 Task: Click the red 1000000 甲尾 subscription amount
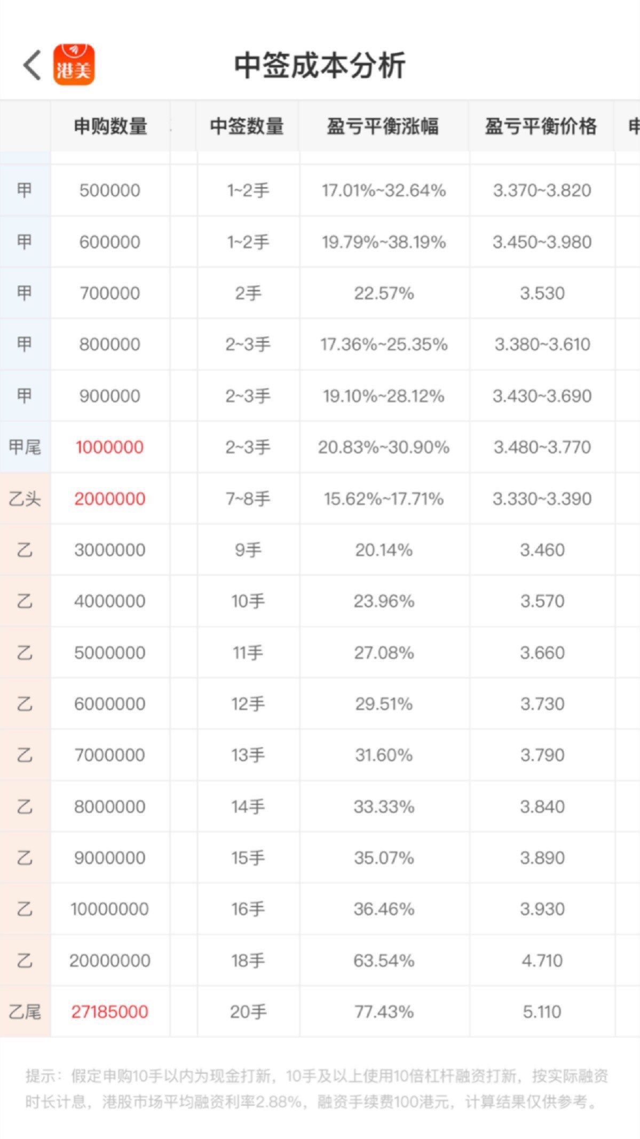click(x=110, y=447)
